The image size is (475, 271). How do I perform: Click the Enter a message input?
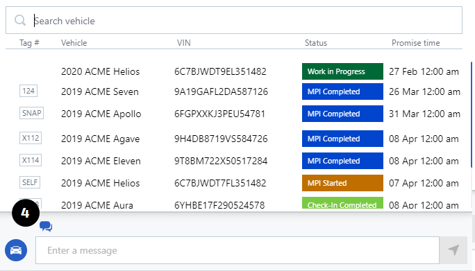tap(237, 250)
